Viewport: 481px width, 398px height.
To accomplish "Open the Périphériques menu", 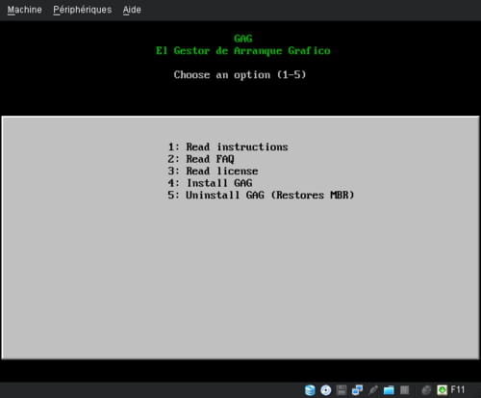I will coord(83,10).
